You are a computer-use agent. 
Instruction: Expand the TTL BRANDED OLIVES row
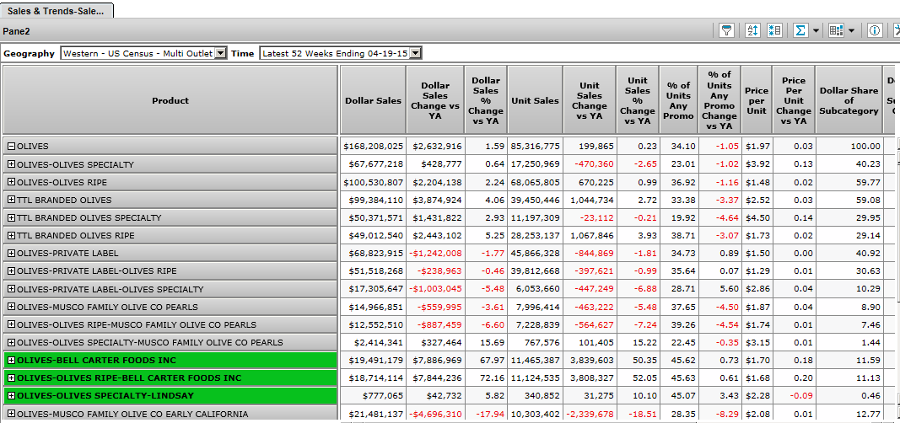tap(11, 201)
